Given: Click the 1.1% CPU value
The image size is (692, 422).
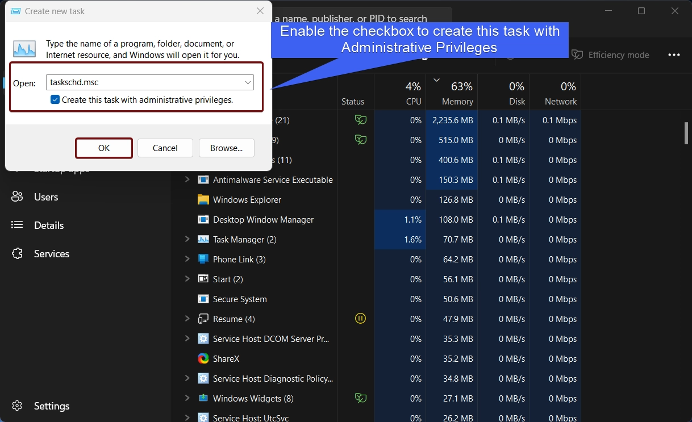Looking at the screenshot, I should tap(413, 220).
